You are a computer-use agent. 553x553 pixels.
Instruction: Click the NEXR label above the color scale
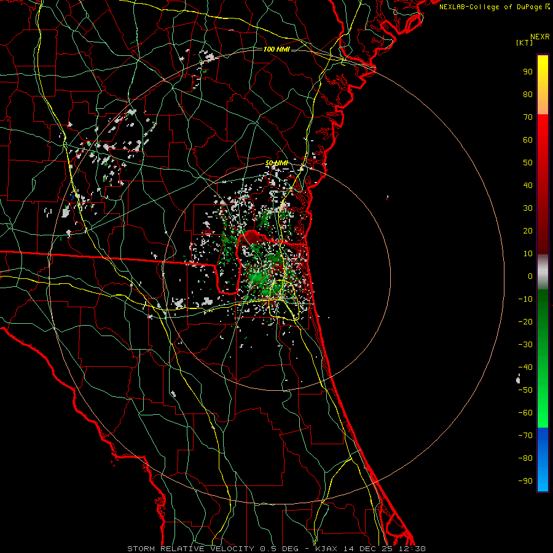pyautogui.click(x=540, y=37)
